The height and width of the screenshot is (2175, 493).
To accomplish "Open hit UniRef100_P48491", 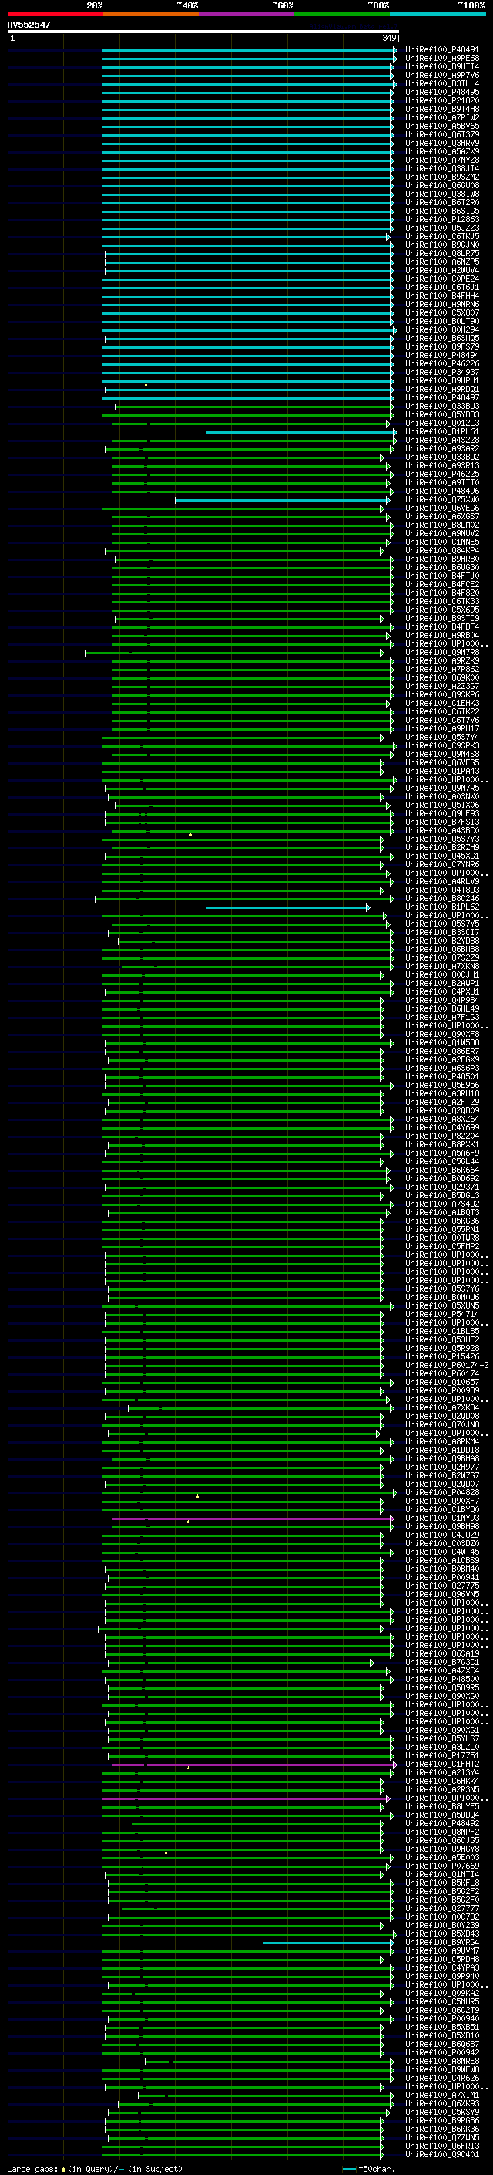I will (442, 50).
